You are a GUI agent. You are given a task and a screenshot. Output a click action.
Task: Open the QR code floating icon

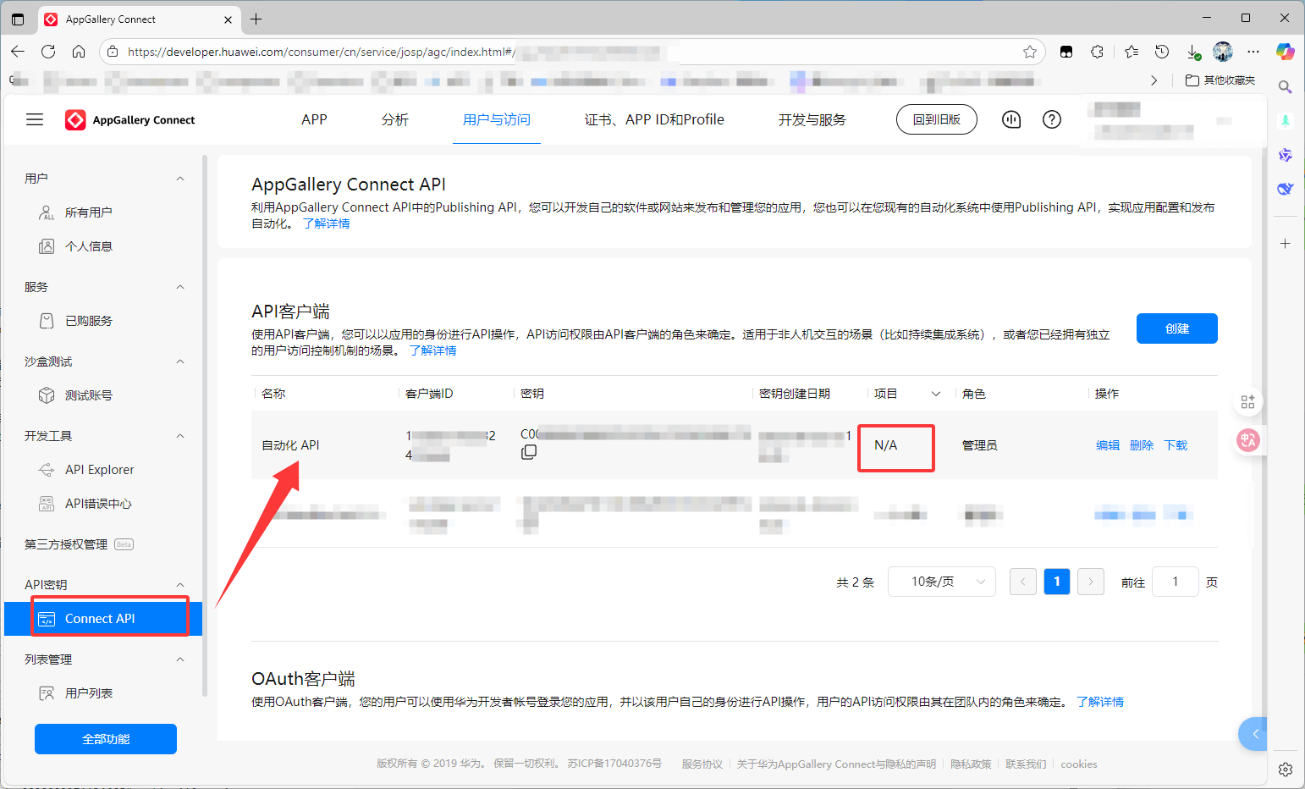pyautogui.click(x=1247, y=402)
